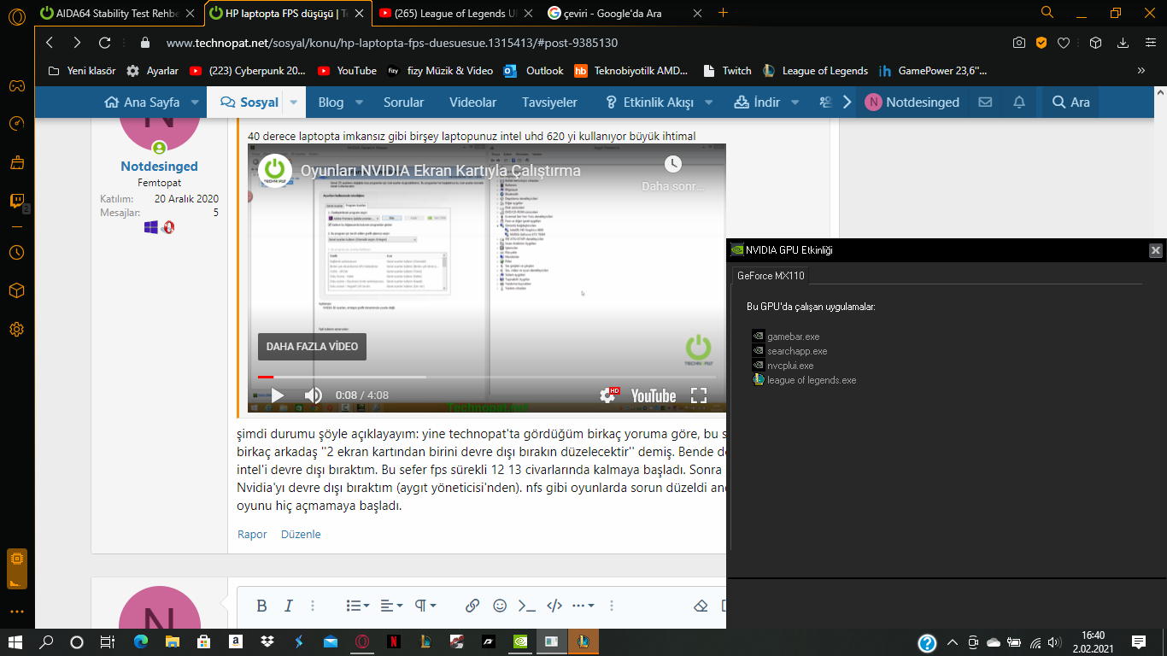Expand the Etkinlik Akışı dropdown arrow
Screen dimensions: 1167x656
coord(708,102)
